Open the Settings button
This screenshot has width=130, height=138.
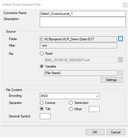[112, 80]
